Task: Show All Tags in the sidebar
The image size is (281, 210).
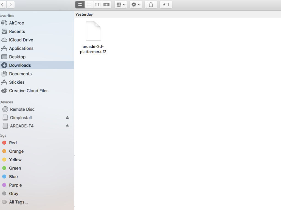Action: [37, 202]
